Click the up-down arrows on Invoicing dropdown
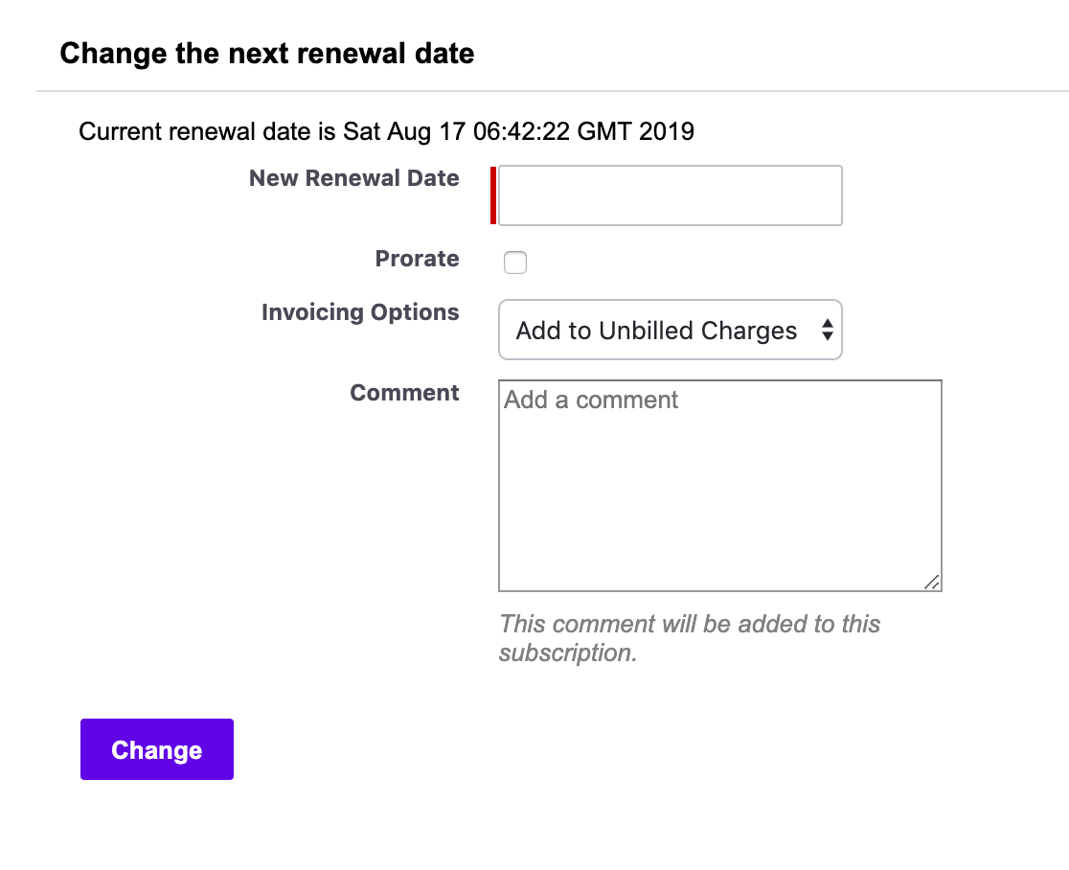 point(827,331)
